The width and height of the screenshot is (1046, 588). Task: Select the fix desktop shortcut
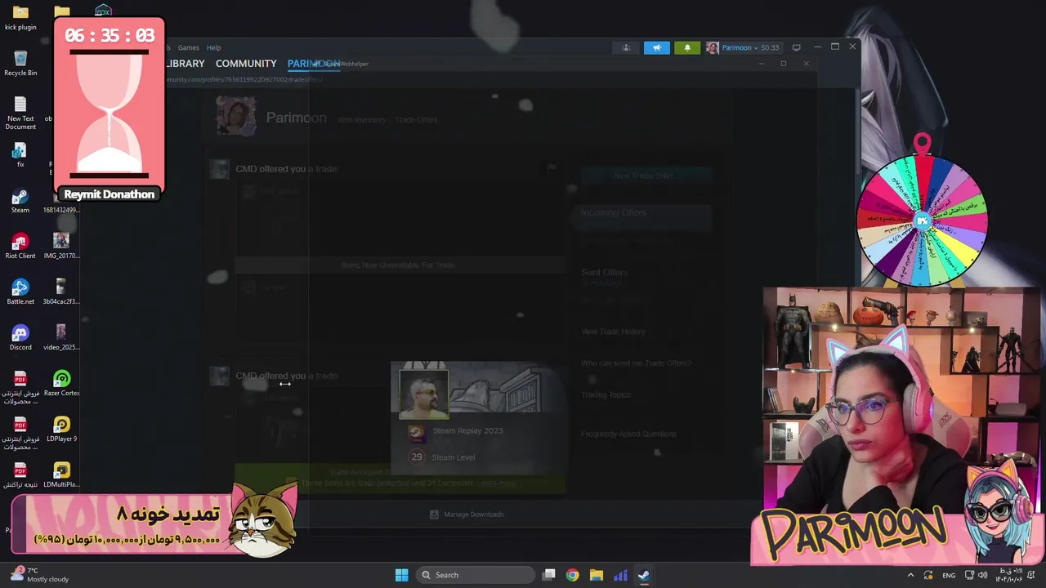point(20,155)
